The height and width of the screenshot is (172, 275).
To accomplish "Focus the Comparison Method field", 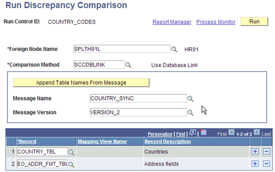I will point(99,65).
